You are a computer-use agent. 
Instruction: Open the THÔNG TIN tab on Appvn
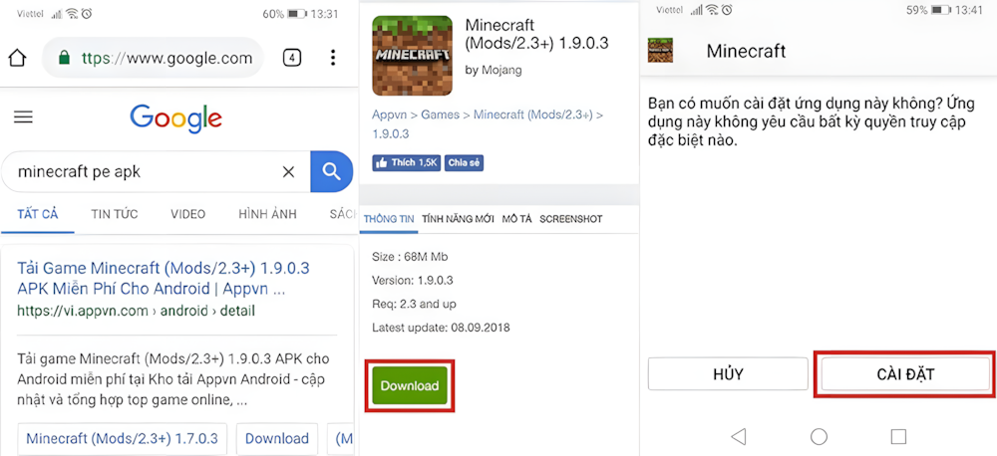click(x=389, y=219)
